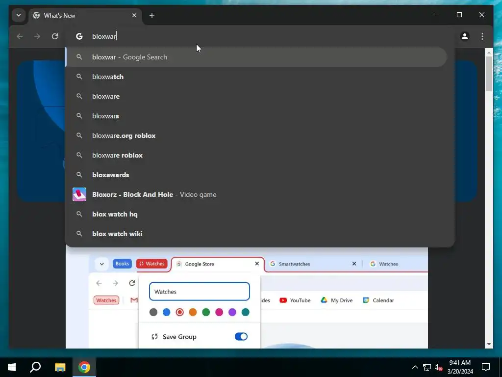Open the Chrome profile avatar icon
This screenshot has width=502, height=377.
point(465,36)
